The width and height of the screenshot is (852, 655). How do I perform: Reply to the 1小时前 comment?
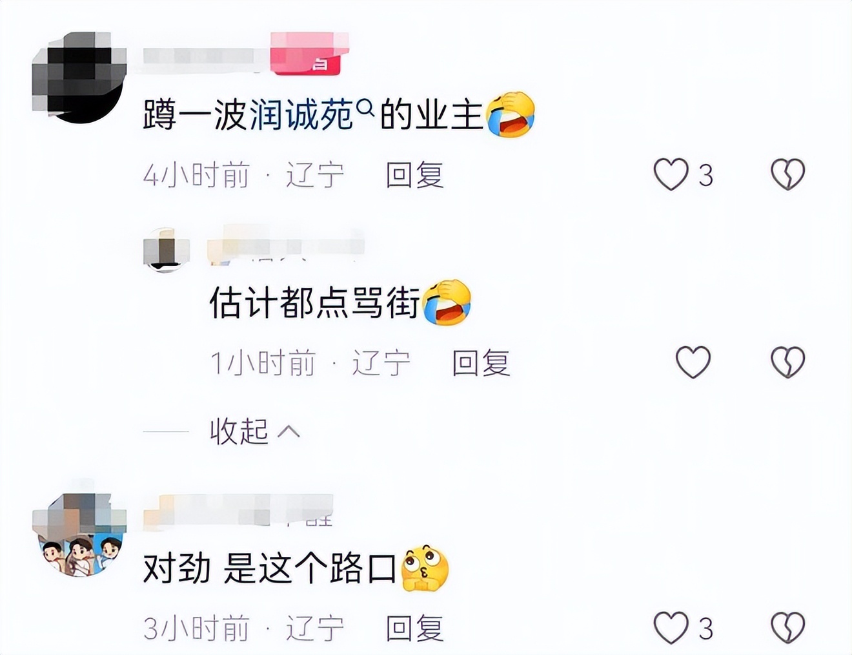pos(481,362)
